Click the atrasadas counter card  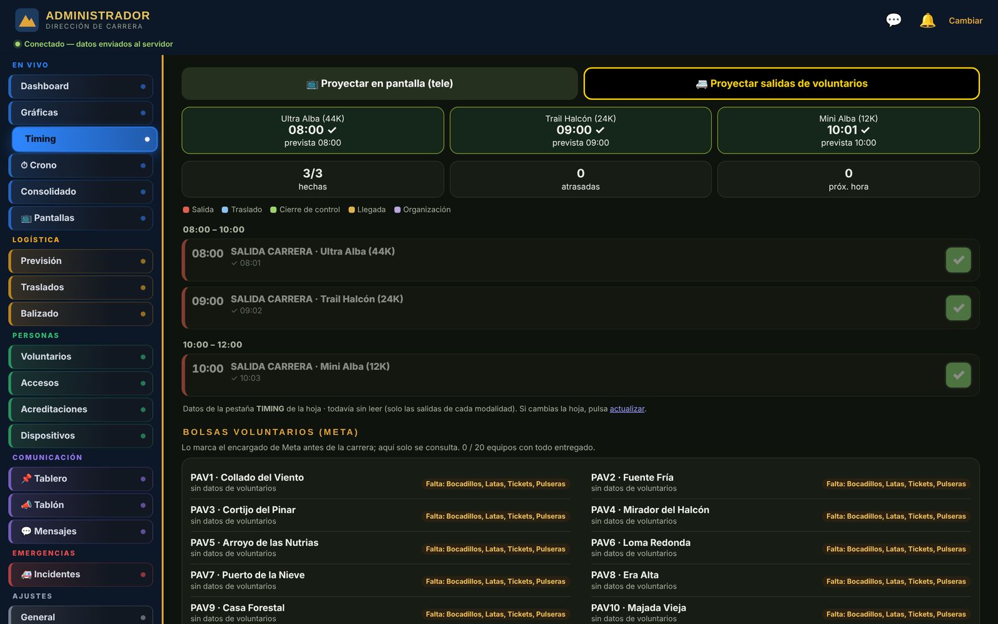(581, 179)
